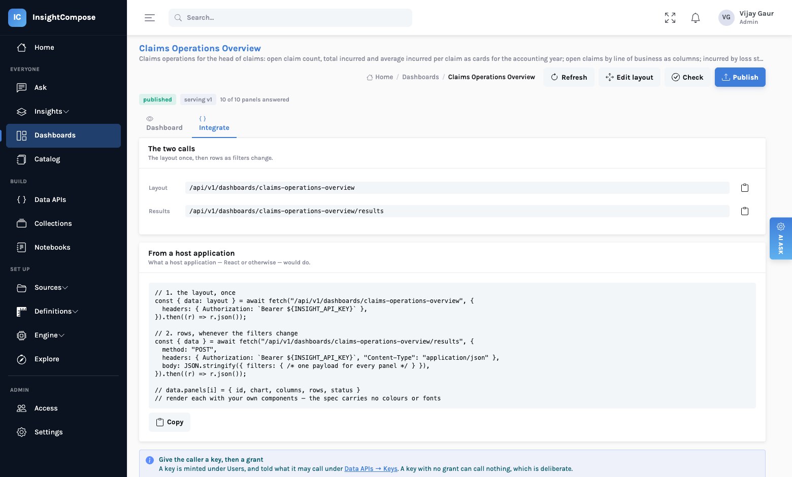792x477 pixels.
Task: Expand the Insights submenu chevron
Action: click(x=66, y=112)
